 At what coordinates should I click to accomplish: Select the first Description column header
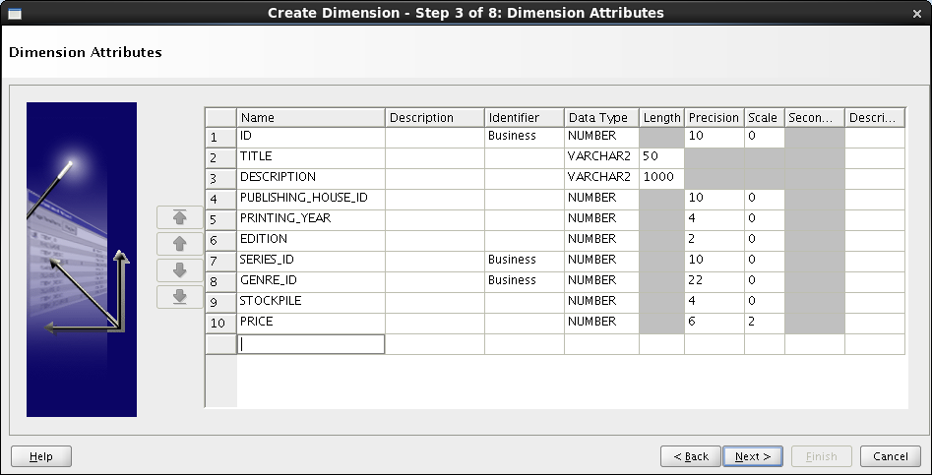click(x=434, y=118)
